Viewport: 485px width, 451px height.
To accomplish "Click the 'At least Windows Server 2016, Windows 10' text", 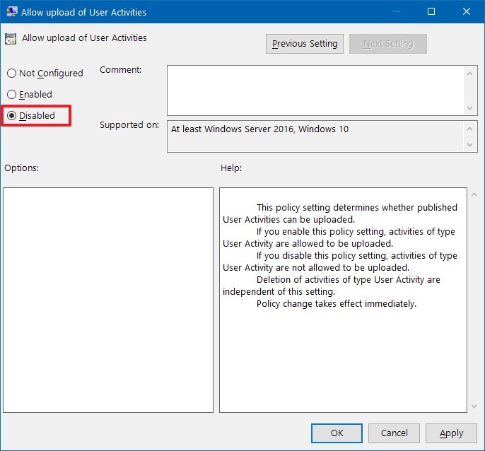I will pos(259,129).
